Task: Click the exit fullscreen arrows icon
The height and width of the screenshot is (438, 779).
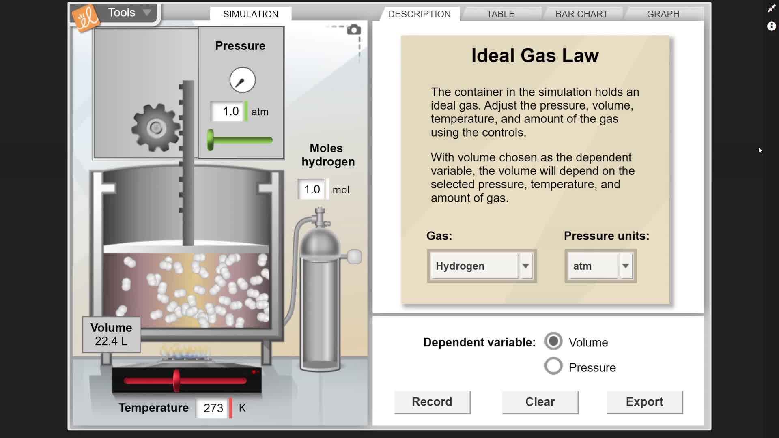Action: coord(771,9)
